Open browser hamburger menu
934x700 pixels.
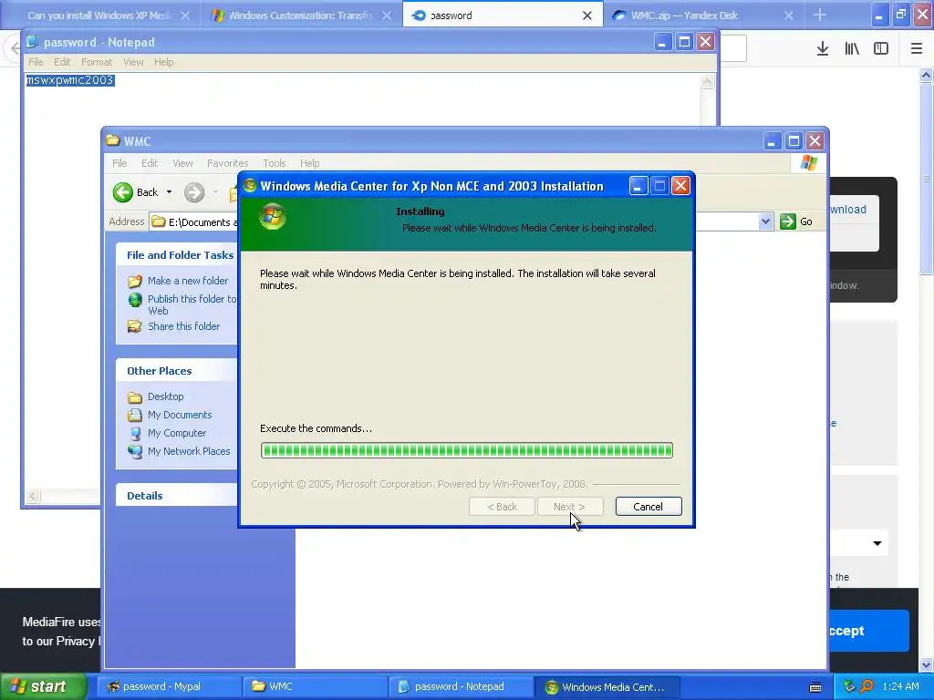click(x=917, y=49)
